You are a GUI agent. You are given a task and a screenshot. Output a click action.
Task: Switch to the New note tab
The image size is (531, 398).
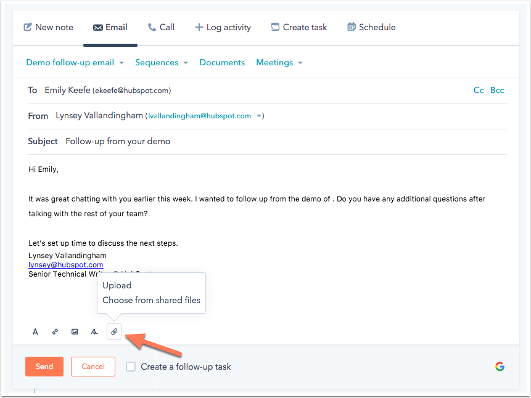click(49, 27)
